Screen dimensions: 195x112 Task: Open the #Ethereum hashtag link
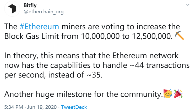tap(39, 27)
